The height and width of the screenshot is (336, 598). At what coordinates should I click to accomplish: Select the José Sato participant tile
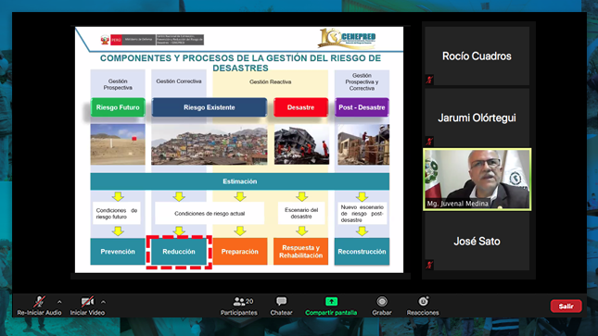point(477,242)
